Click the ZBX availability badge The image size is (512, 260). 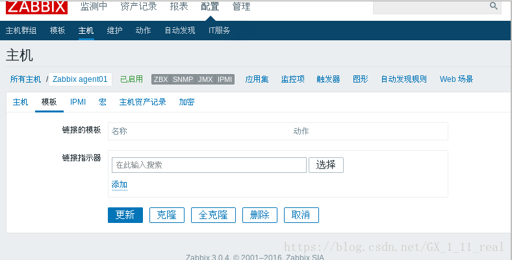160,79
